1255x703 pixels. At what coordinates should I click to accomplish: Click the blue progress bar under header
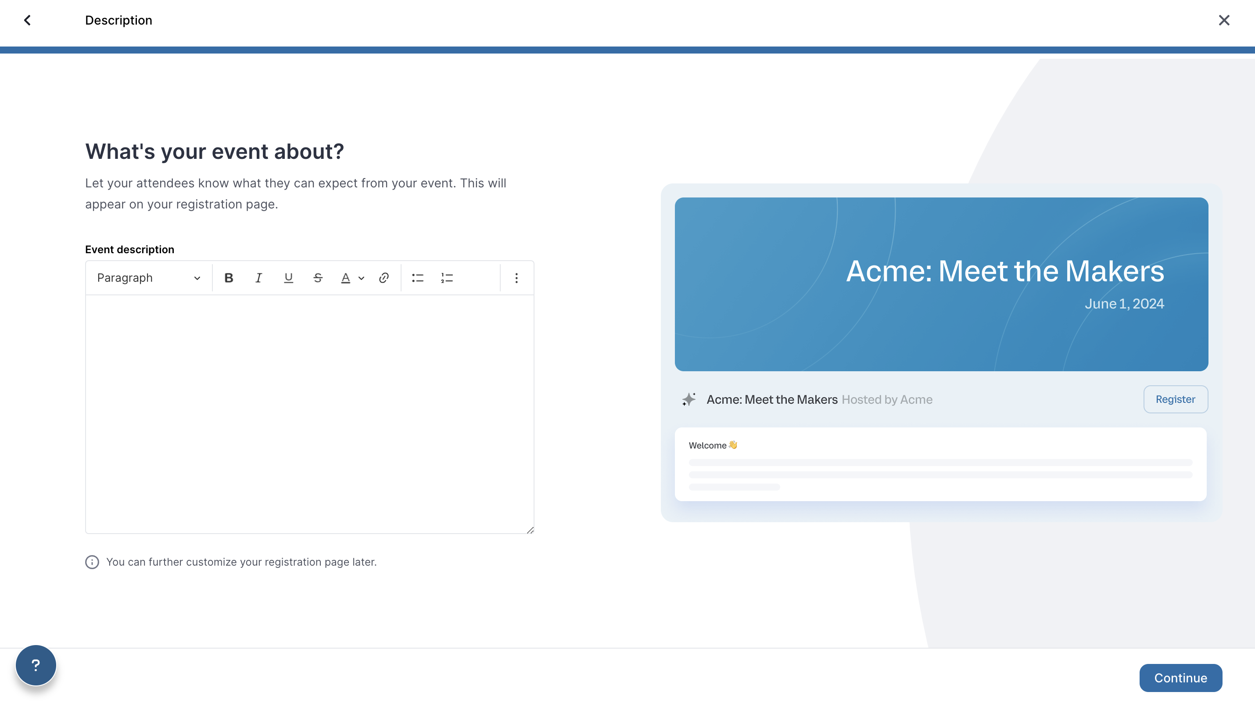[627, 50]
